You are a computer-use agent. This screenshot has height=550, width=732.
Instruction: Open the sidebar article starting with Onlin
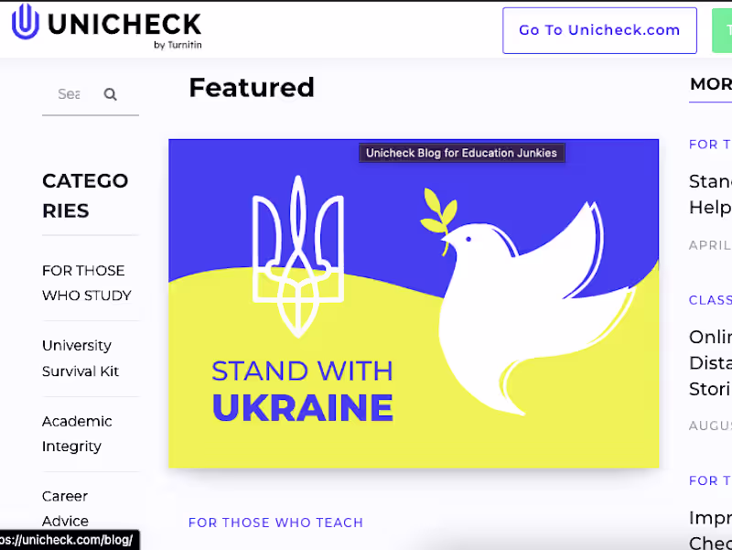[710, 362]
